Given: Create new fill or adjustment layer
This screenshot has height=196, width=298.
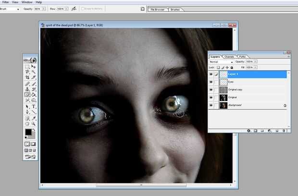Looking at the screenshot, I should pos(270,131).
